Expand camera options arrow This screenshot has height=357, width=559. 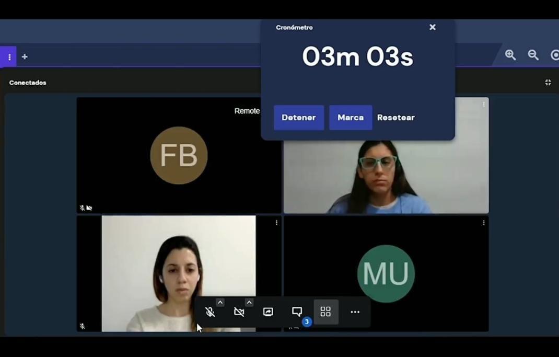click(249, 302)
